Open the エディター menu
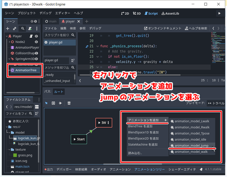The height and width of the screenshot is (177, 227). click(x=62, y=13)
